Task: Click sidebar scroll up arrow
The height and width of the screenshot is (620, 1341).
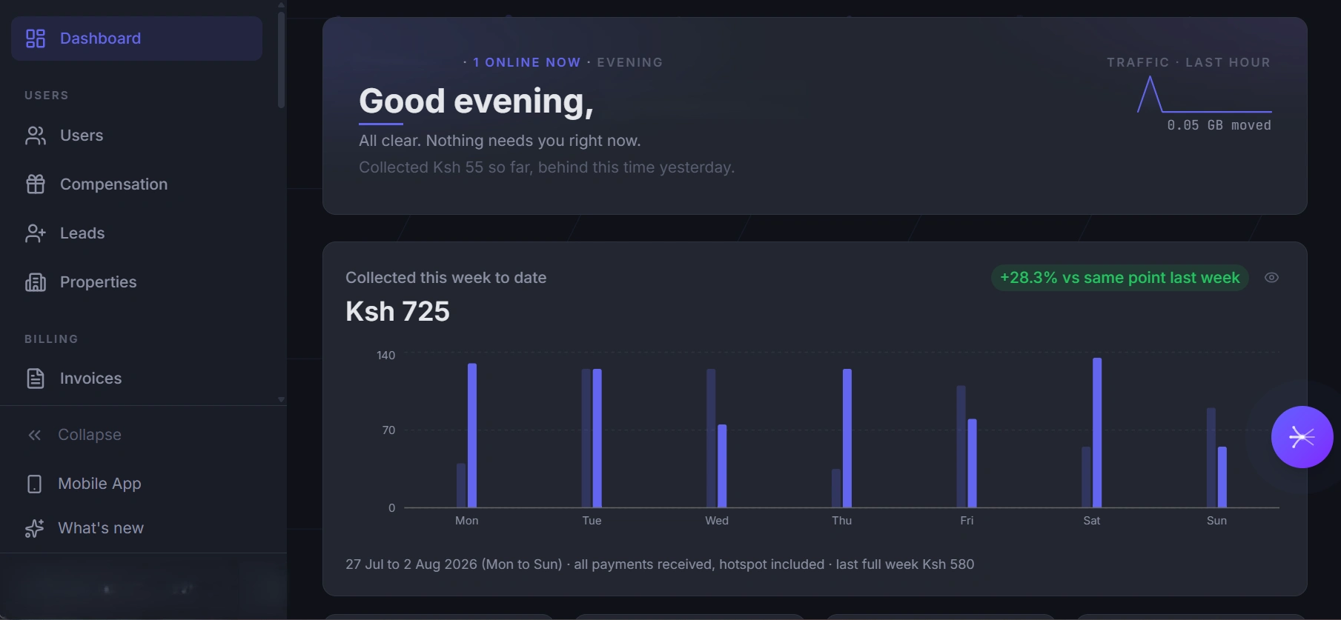Action: (x=281, y=4)
